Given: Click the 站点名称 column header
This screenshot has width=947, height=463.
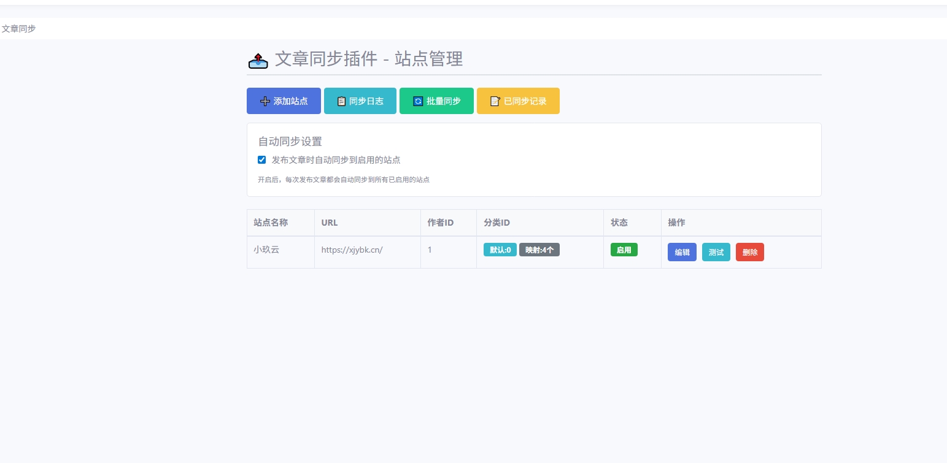Looking at the screenshot, I should pyautogui.click(x=270, y=223).
